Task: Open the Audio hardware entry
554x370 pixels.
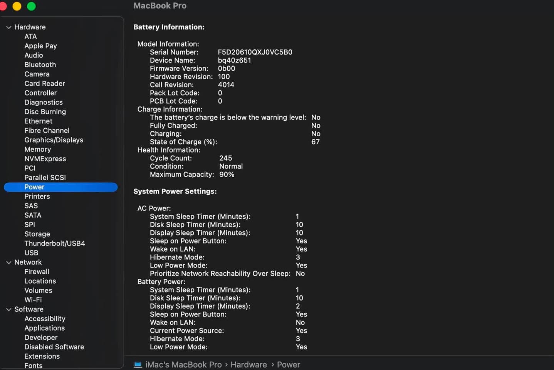Action: coord(34,55)
